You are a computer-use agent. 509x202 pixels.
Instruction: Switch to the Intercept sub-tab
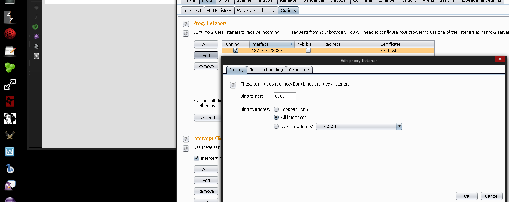click(x=193, y=11)
